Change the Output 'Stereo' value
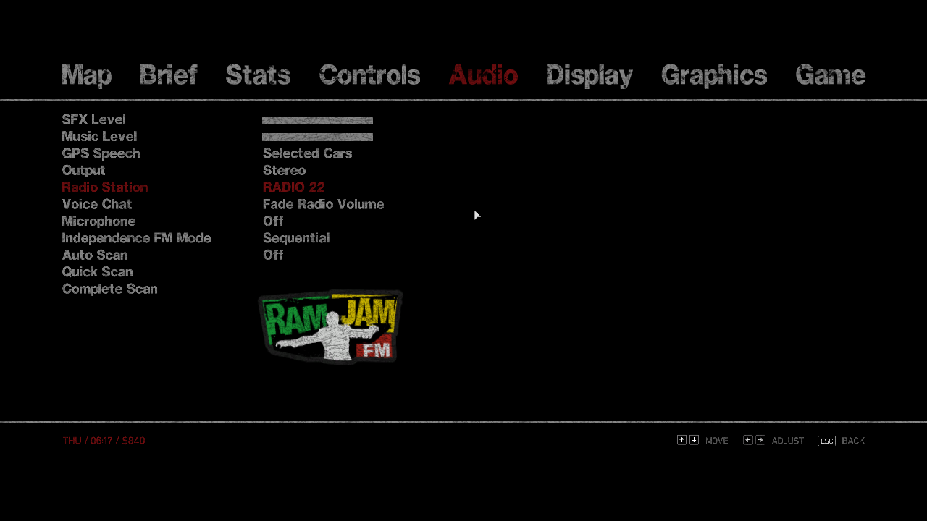This screenshot has height=521, width=927. coord(285,170)
